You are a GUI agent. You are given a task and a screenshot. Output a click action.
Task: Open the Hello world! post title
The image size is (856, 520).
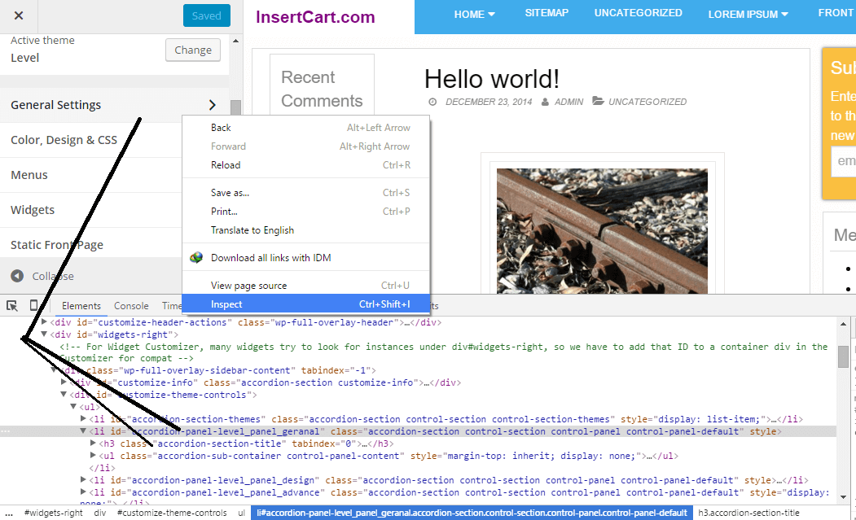[x=492, y=79]
